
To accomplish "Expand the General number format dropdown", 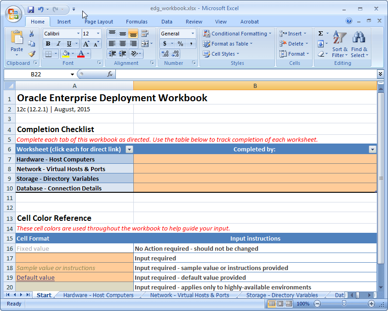I will 192,34.
